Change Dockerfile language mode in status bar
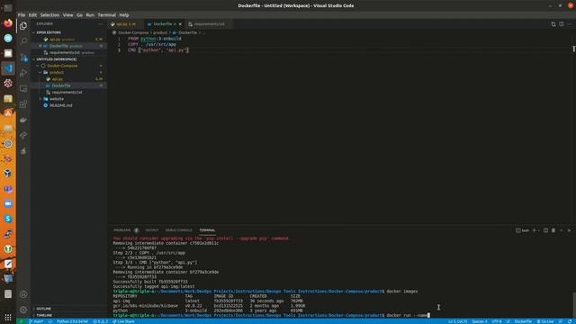 [523, 321]
